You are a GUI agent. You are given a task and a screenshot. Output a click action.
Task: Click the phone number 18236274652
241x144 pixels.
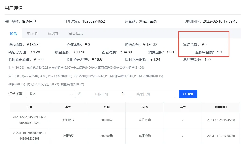click(x=93, y=21)
